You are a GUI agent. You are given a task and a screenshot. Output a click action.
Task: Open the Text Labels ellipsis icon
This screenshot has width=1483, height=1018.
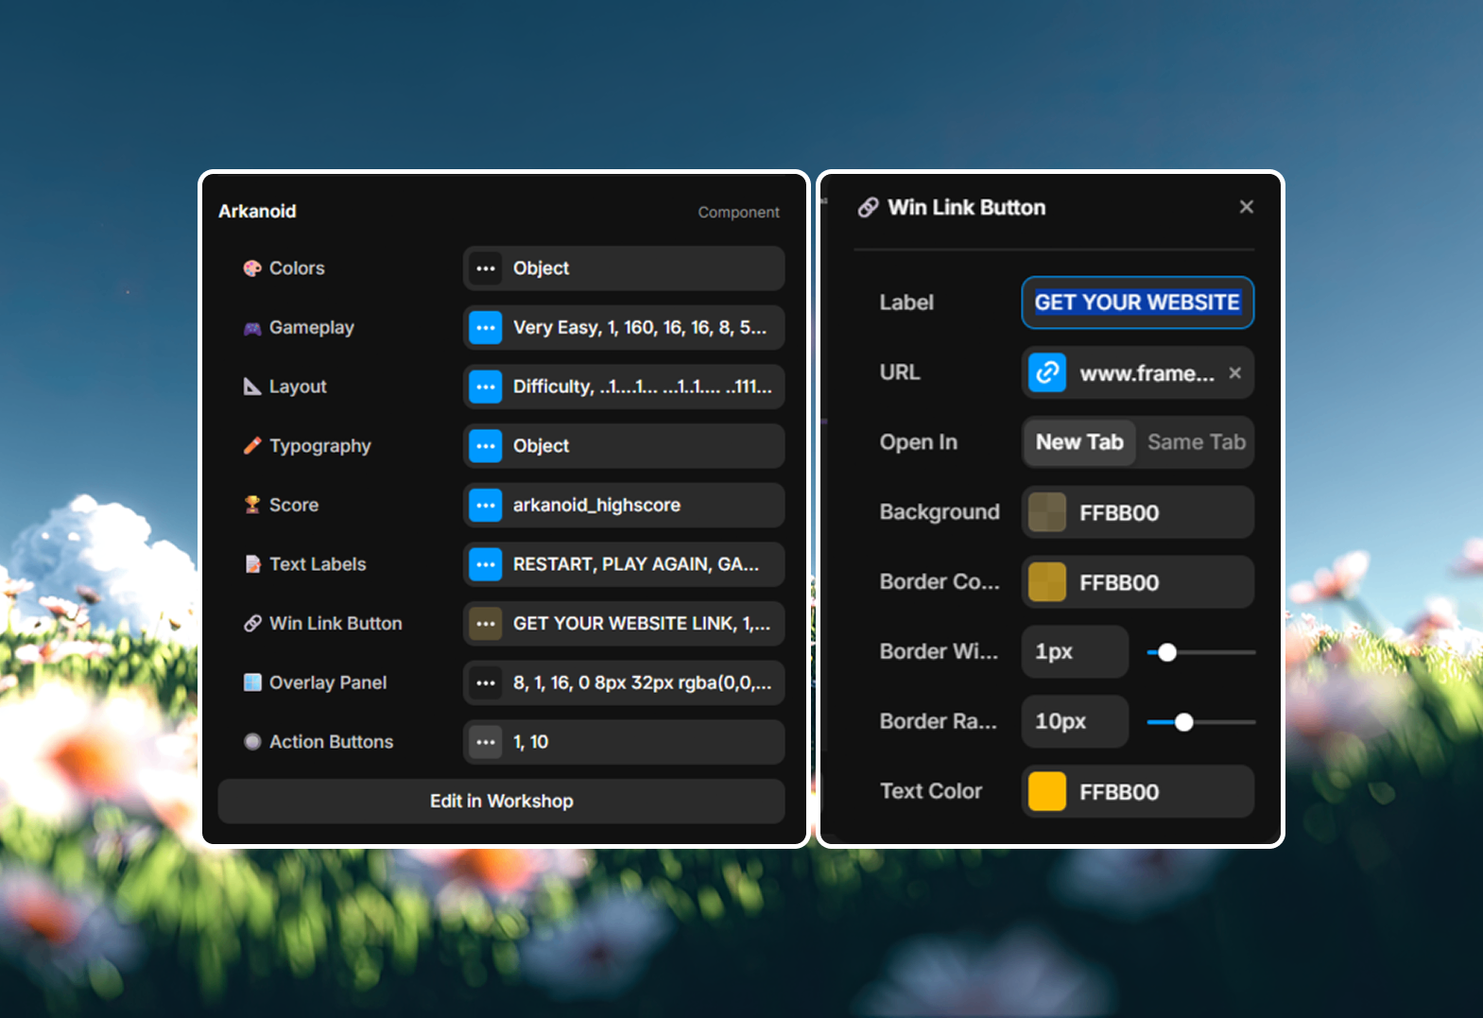[486, 564]
